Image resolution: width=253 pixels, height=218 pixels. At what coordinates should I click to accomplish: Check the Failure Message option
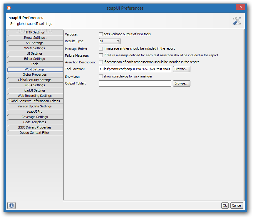click(101, 55)
